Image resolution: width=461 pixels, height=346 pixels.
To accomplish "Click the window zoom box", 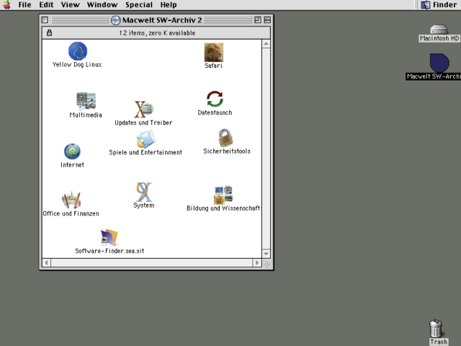I will (258, 20).
